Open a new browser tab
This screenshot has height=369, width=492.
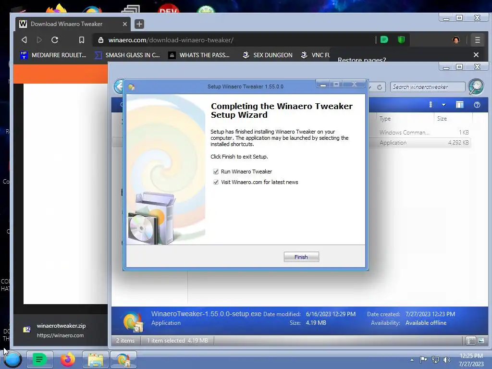(x=139, y=24)
